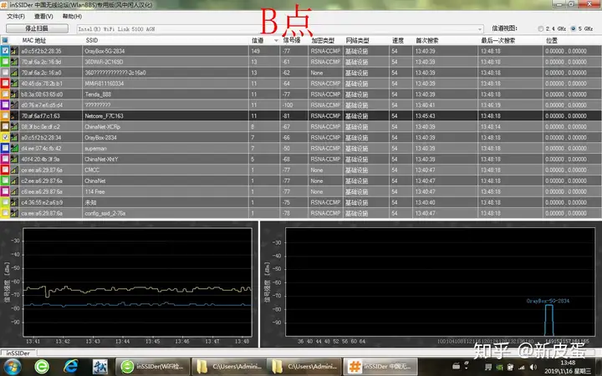Image resolution: width=602 pixels, height=376 pixels.
Task: Switch to the inSSIDer 中国无... taskbar button
Action: click(380, 367)
